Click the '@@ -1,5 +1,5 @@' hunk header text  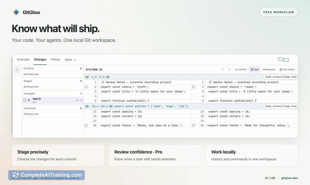(97, 77)
